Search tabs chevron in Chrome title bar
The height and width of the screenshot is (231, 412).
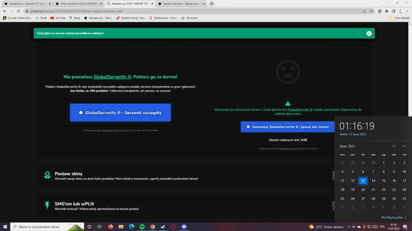click(377, 3)
